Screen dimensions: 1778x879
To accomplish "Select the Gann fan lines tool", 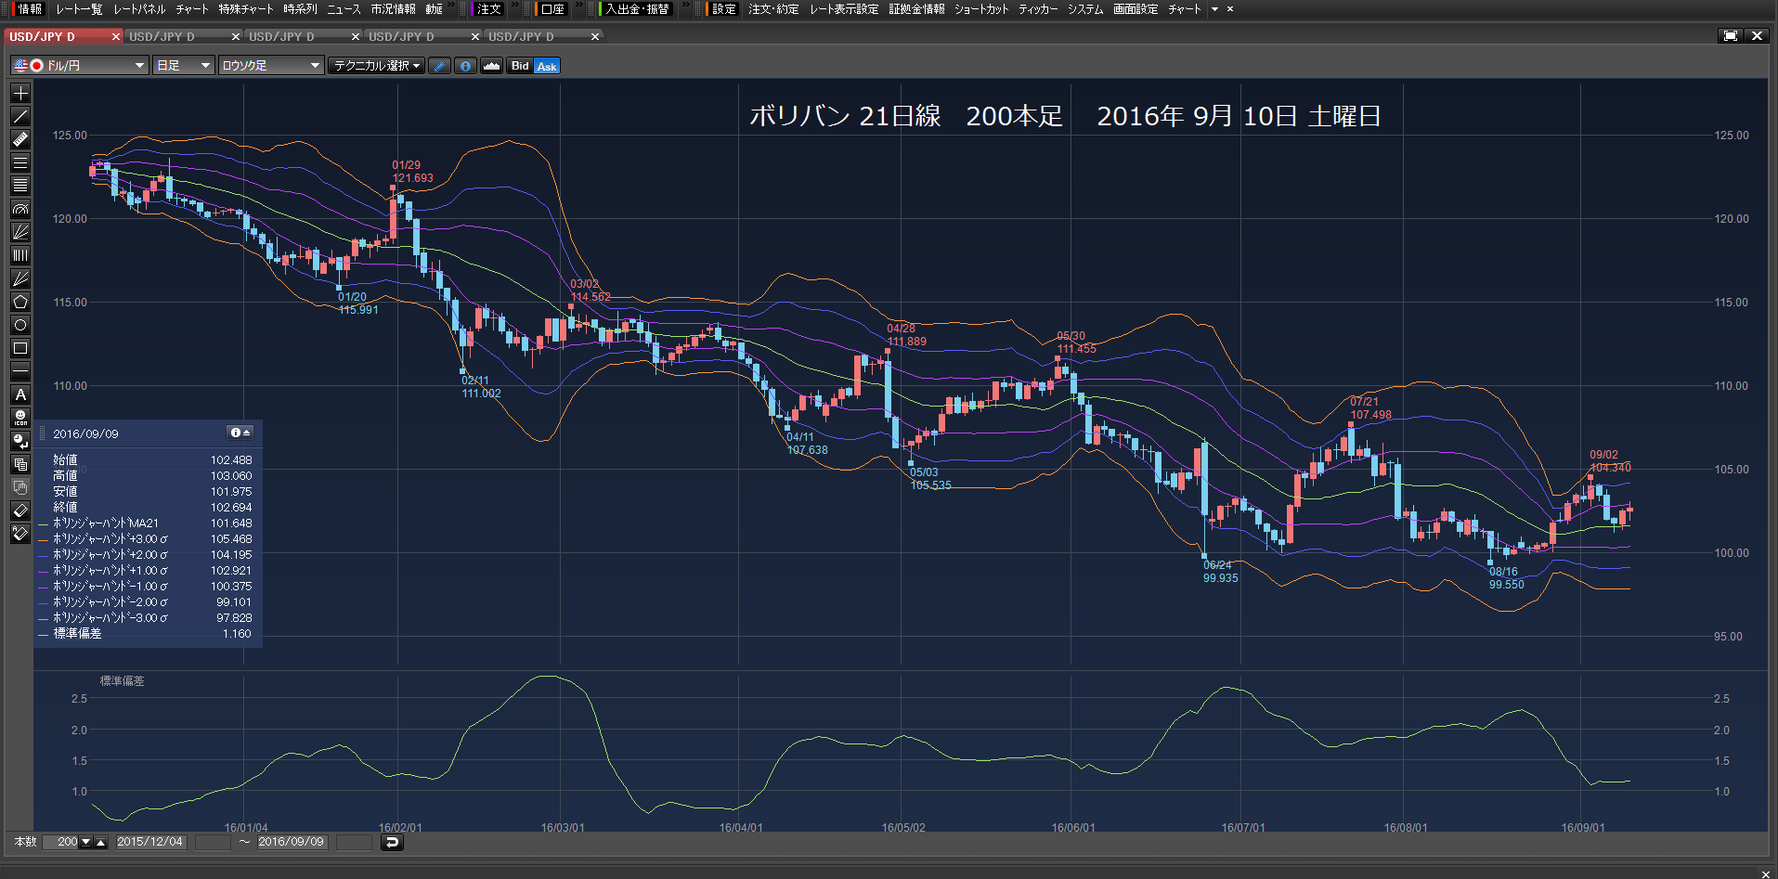I will click(20, 278).
